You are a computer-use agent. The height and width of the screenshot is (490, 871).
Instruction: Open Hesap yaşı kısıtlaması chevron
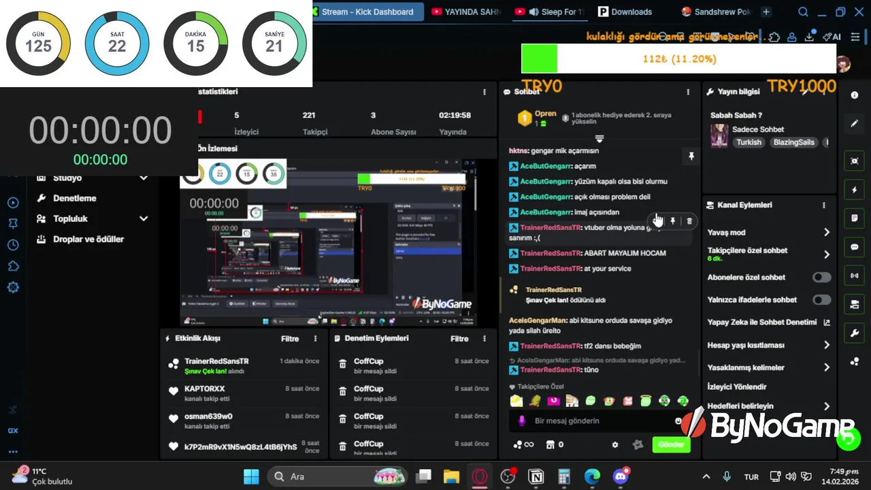[826, 345]
